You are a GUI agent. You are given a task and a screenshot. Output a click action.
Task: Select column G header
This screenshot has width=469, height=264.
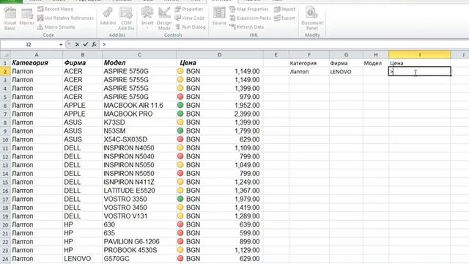(346, 55)
